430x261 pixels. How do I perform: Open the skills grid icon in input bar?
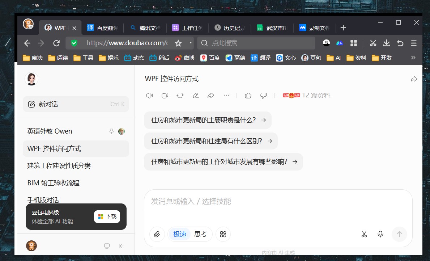point(223,234)
